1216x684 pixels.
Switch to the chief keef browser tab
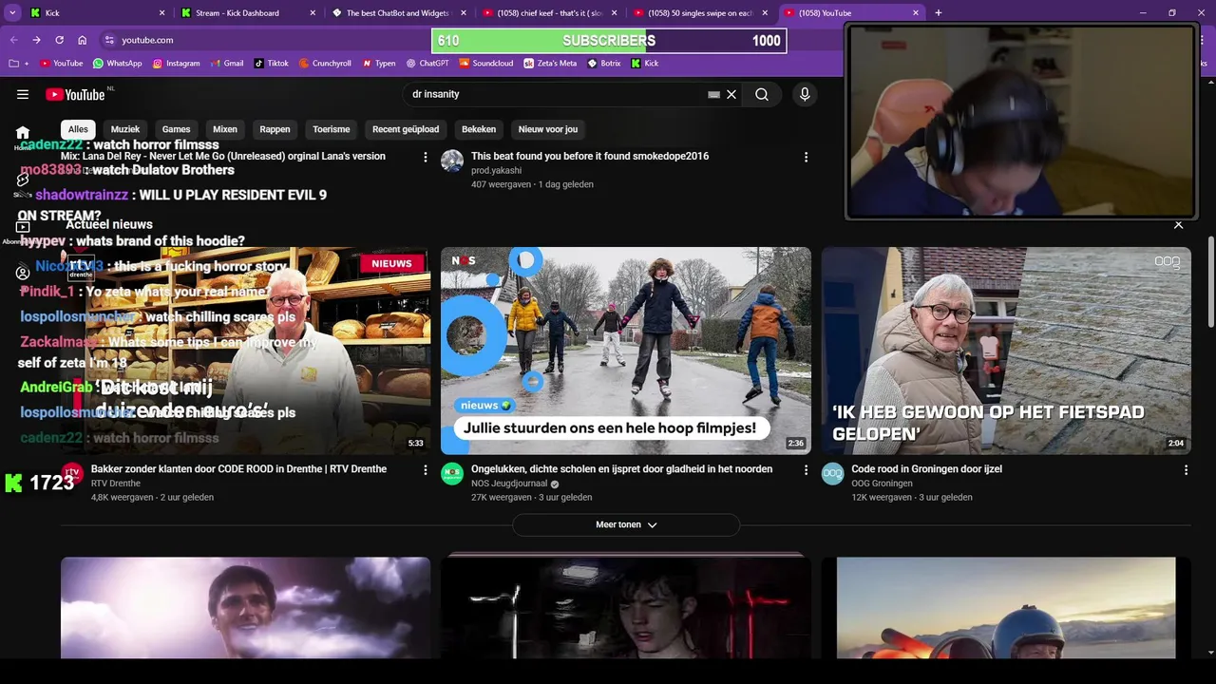click(x=549, y=12)
